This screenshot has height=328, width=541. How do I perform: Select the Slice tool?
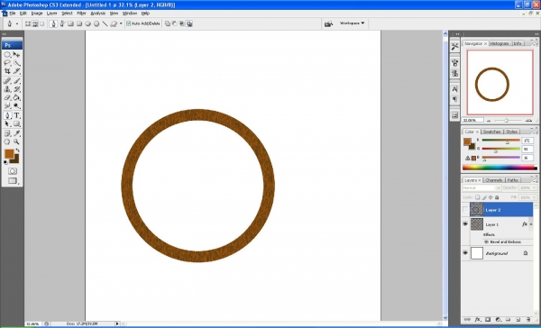[16, 71]
